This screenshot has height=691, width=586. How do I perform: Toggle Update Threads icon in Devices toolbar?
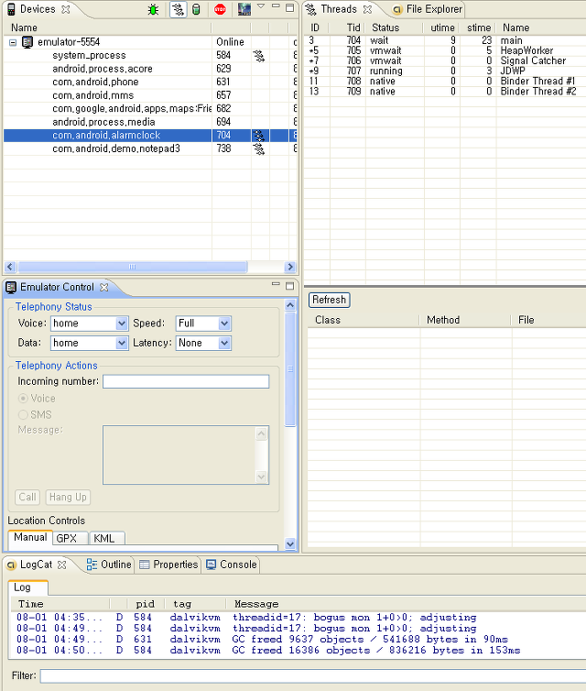tap(178, 9)
